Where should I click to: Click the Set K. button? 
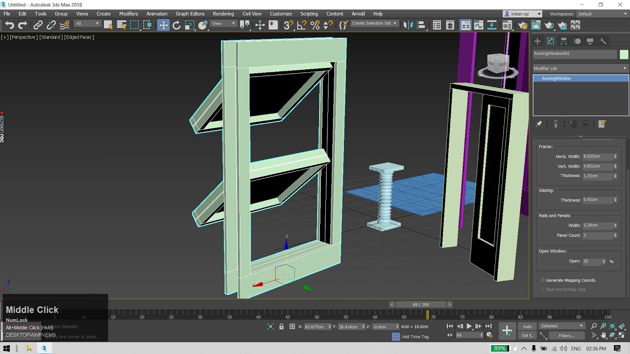pyautogui.click(x=527, y=336)
